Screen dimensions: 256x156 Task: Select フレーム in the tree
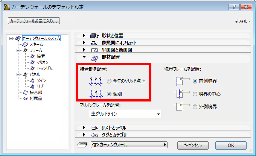pos(36,50)
